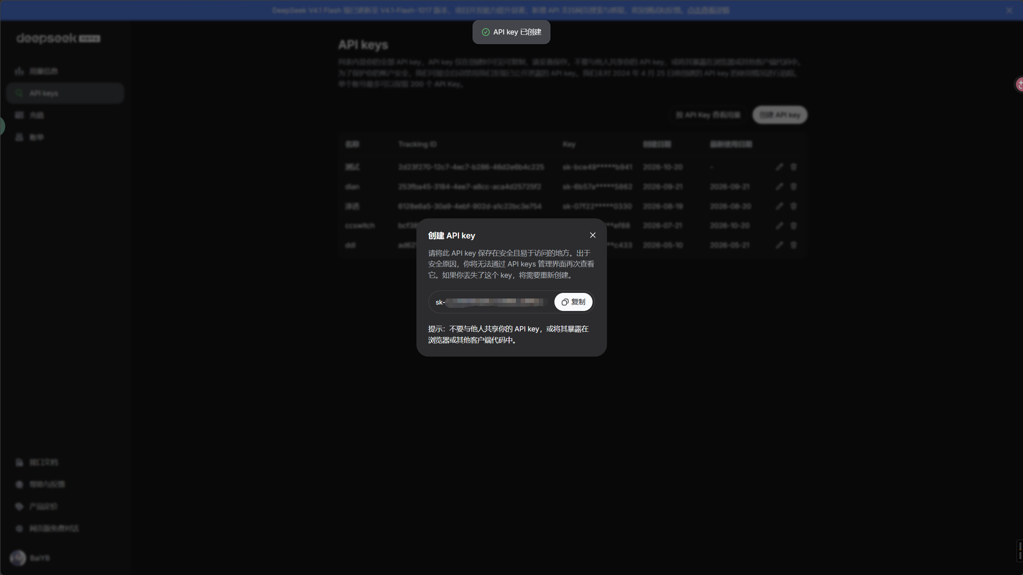Viewport: 1023px width, 575px height.
Task: Close the 创建 API key dialog
Action: click(593, 235)
